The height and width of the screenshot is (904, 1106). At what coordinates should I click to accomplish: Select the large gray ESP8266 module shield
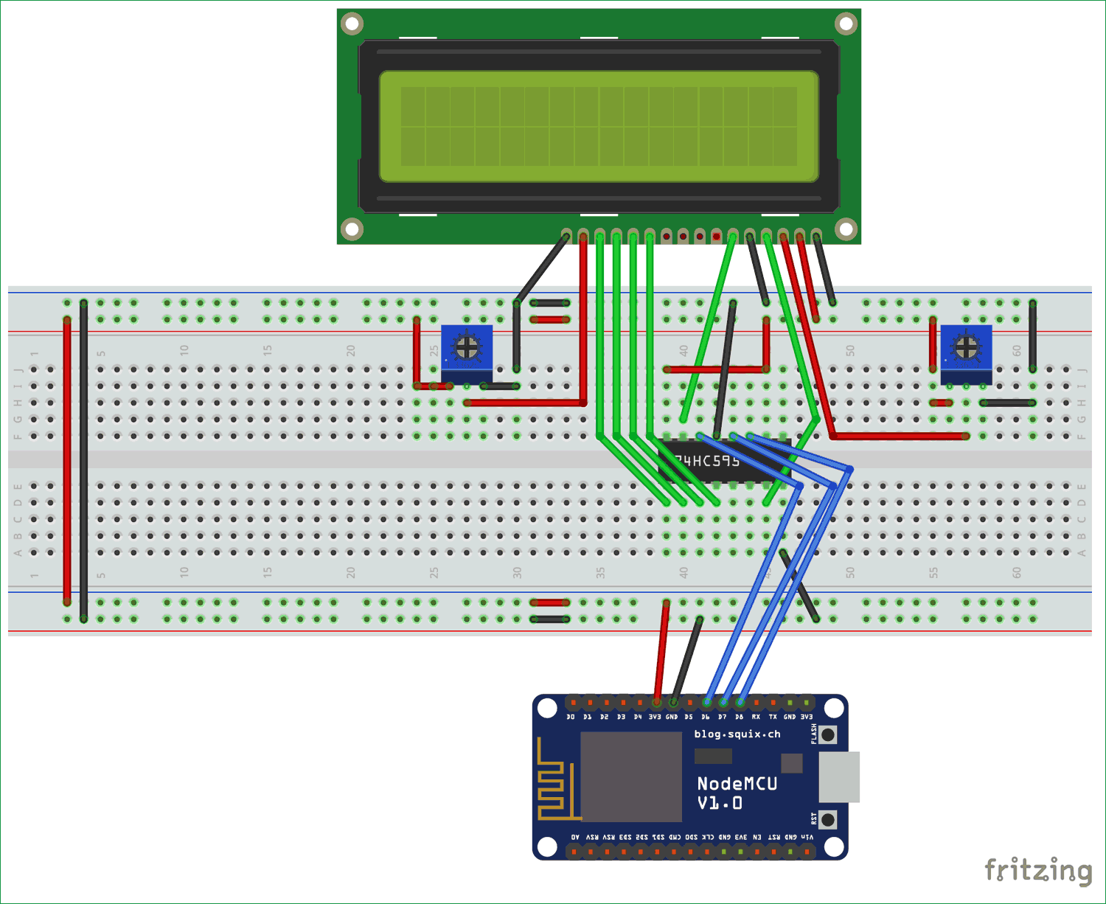631,777
